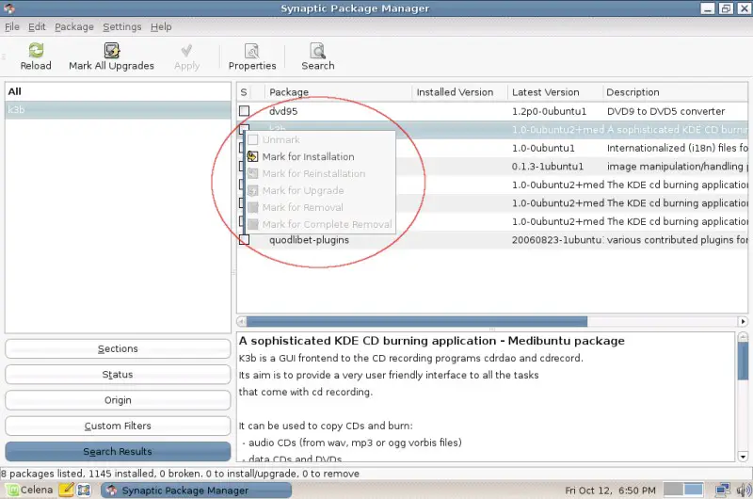Click the image manipulation/handling description
Image resolution: width=753 pixels, height=499 pixels.
[x=677, y=166]
